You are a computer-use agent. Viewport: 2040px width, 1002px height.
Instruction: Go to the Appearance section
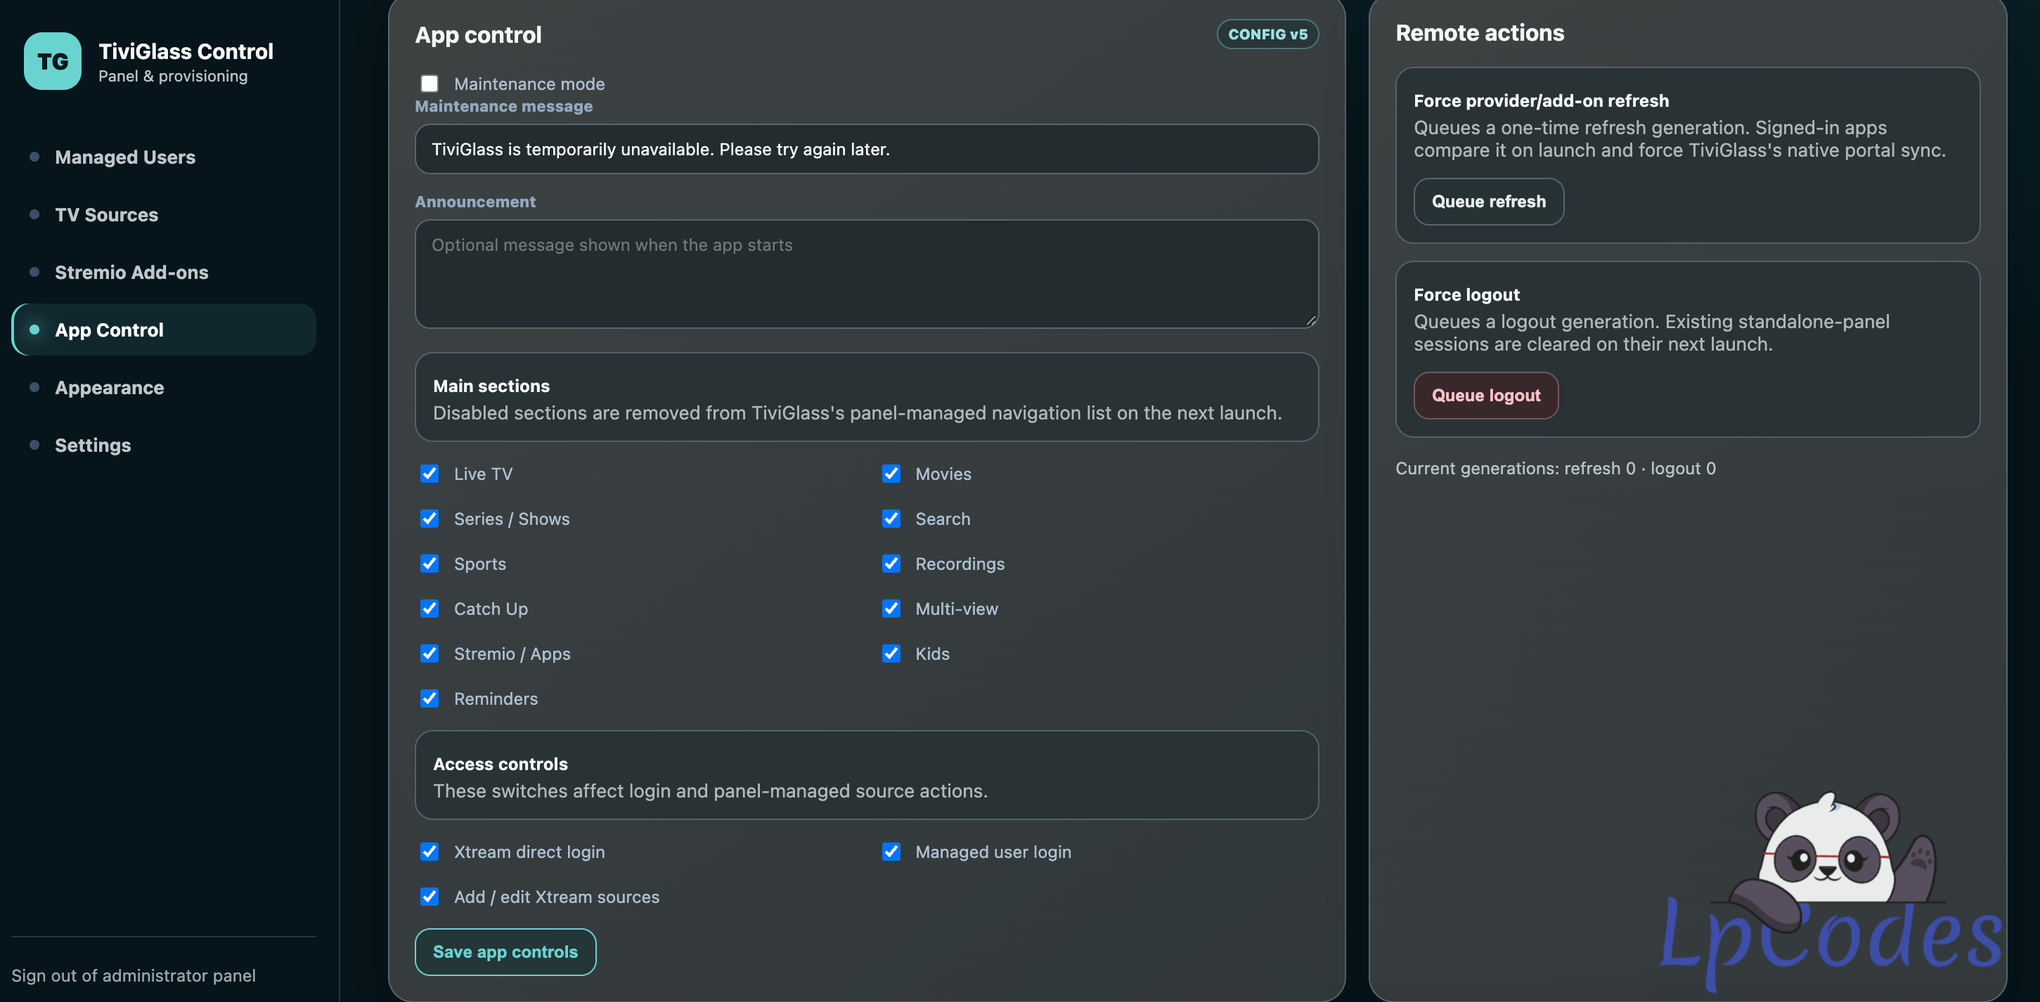click(164, 388)
